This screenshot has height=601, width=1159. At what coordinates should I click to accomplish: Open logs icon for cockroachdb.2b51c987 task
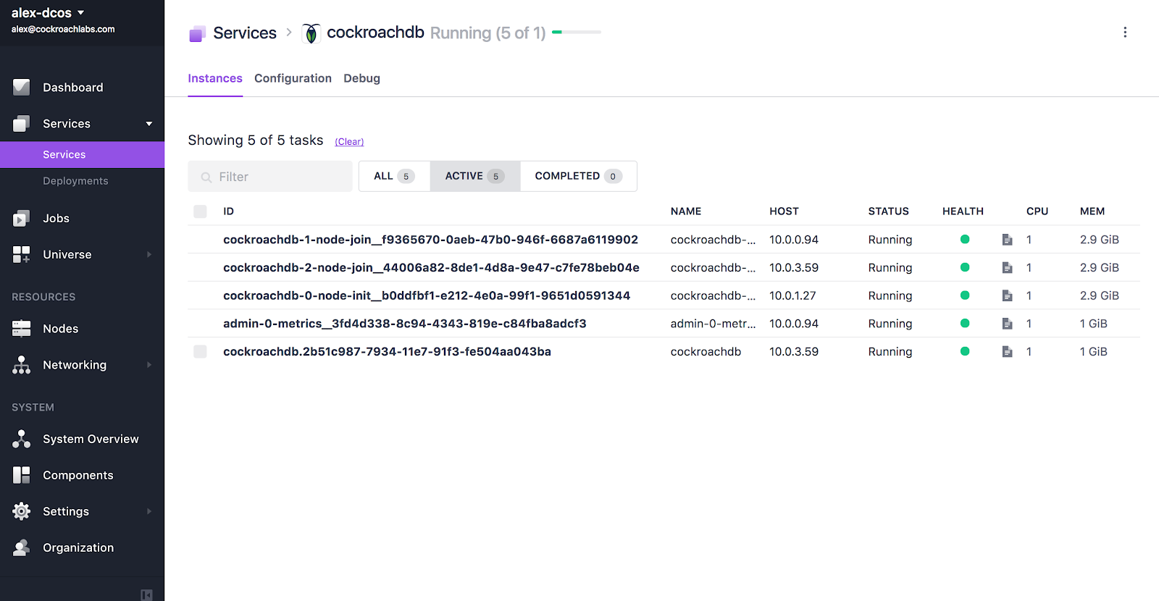point(1007,352)
